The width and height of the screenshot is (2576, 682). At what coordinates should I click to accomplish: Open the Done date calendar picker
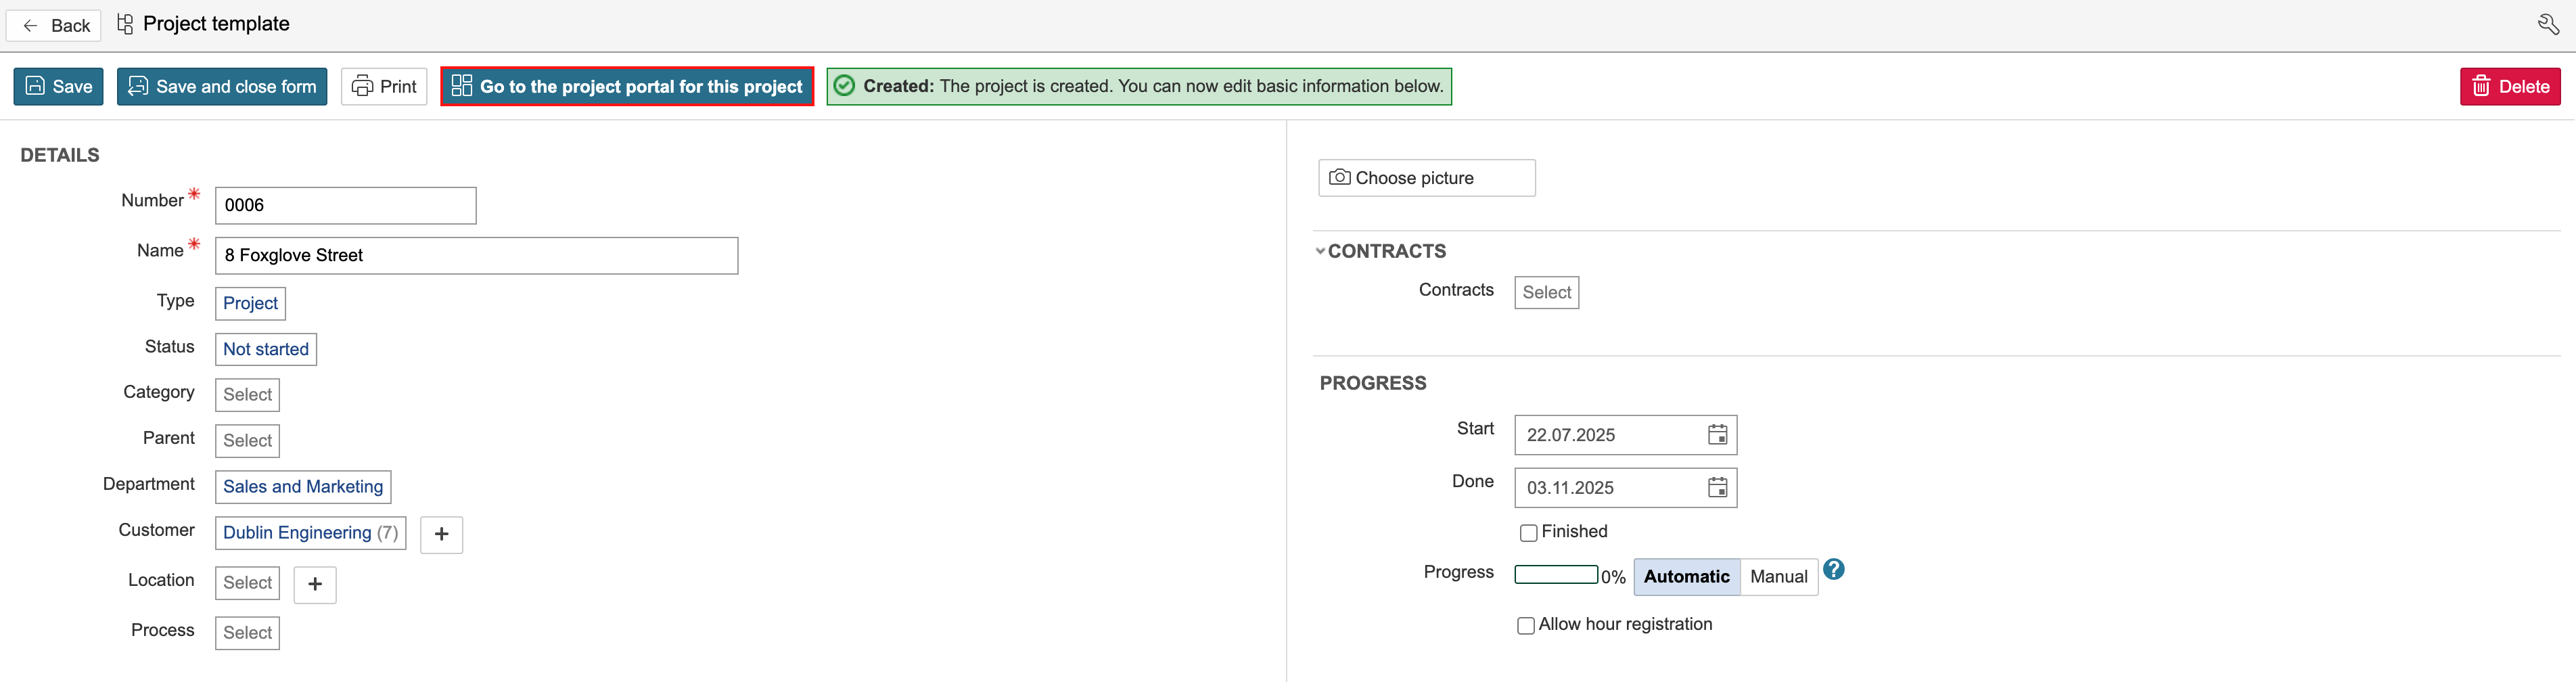point(1717,488)
